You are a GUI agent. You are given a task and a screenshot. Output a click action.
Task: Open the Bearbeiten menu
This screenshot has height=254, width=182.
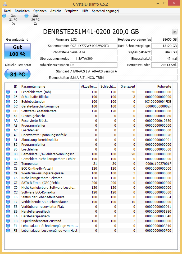[x=22, y=11]
